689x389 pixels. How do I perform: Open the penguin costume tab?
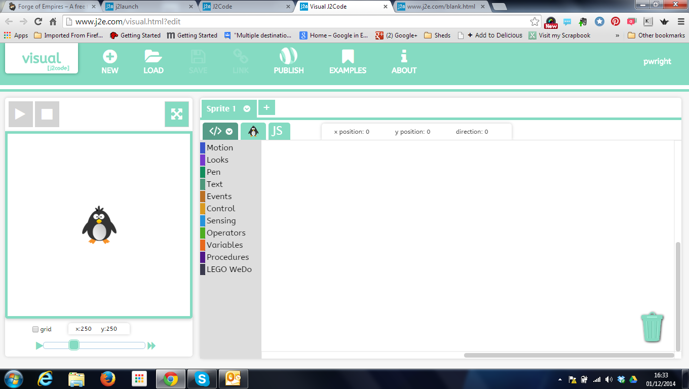click(253, 131)
